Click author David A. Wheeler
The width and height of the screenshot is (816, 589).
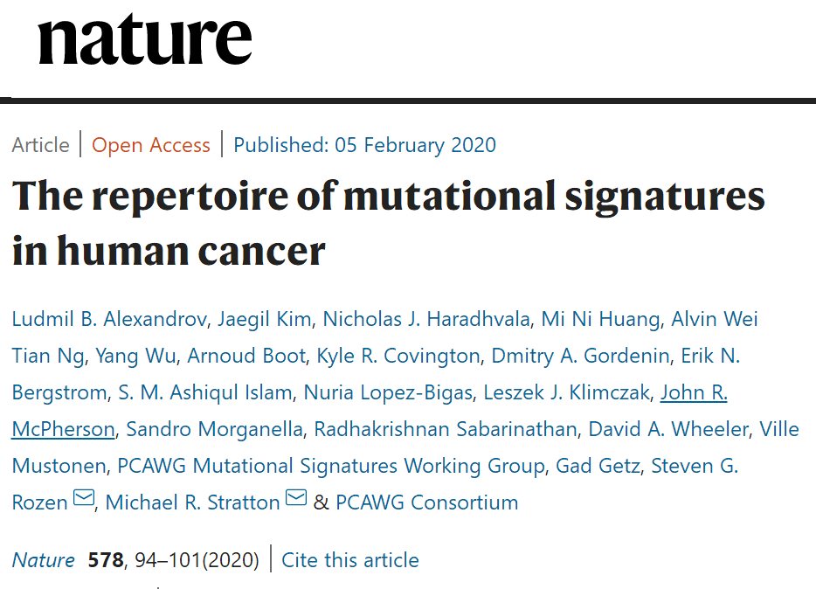[668, 429]
